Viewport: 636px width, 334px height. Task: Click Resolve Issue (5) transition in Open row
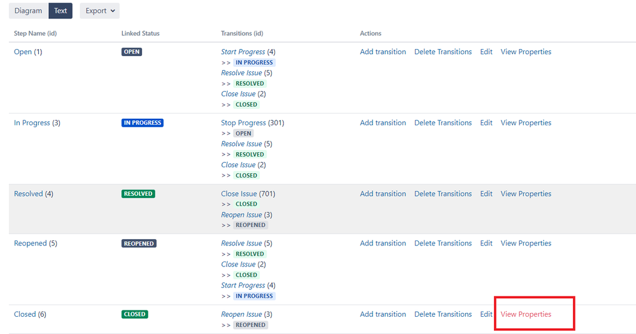pyautogui.click(x=241, y=73)
